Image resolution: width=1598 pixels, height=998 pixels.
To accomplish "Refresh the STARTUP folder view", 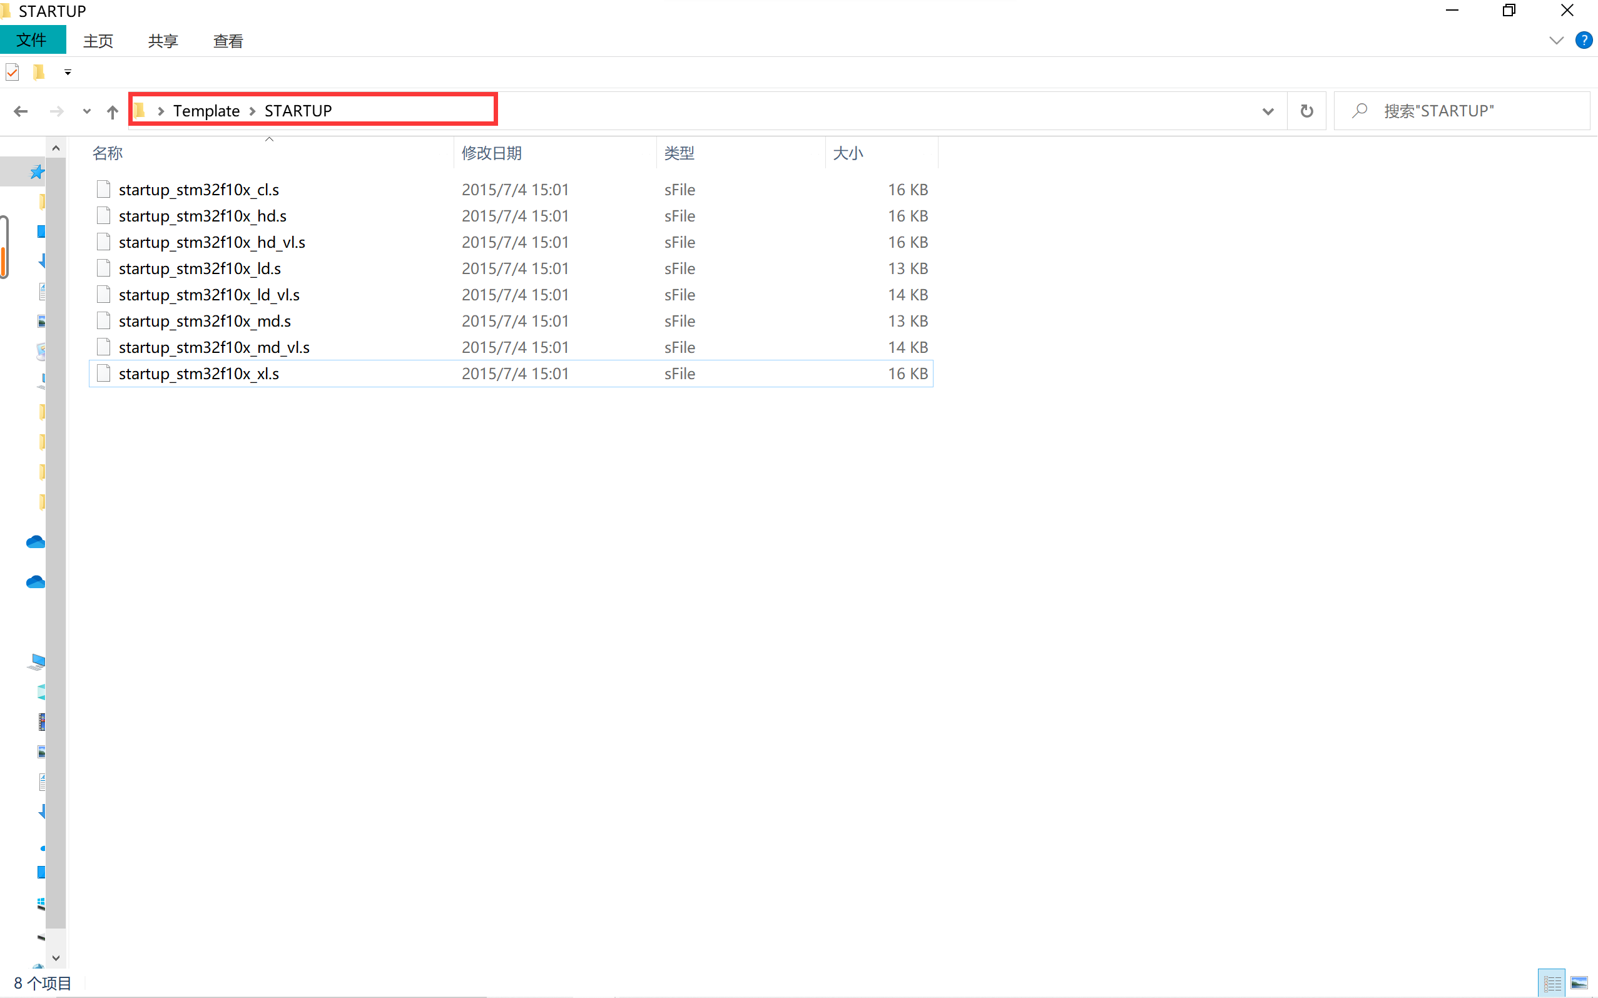I will (x=1306, y=111).
